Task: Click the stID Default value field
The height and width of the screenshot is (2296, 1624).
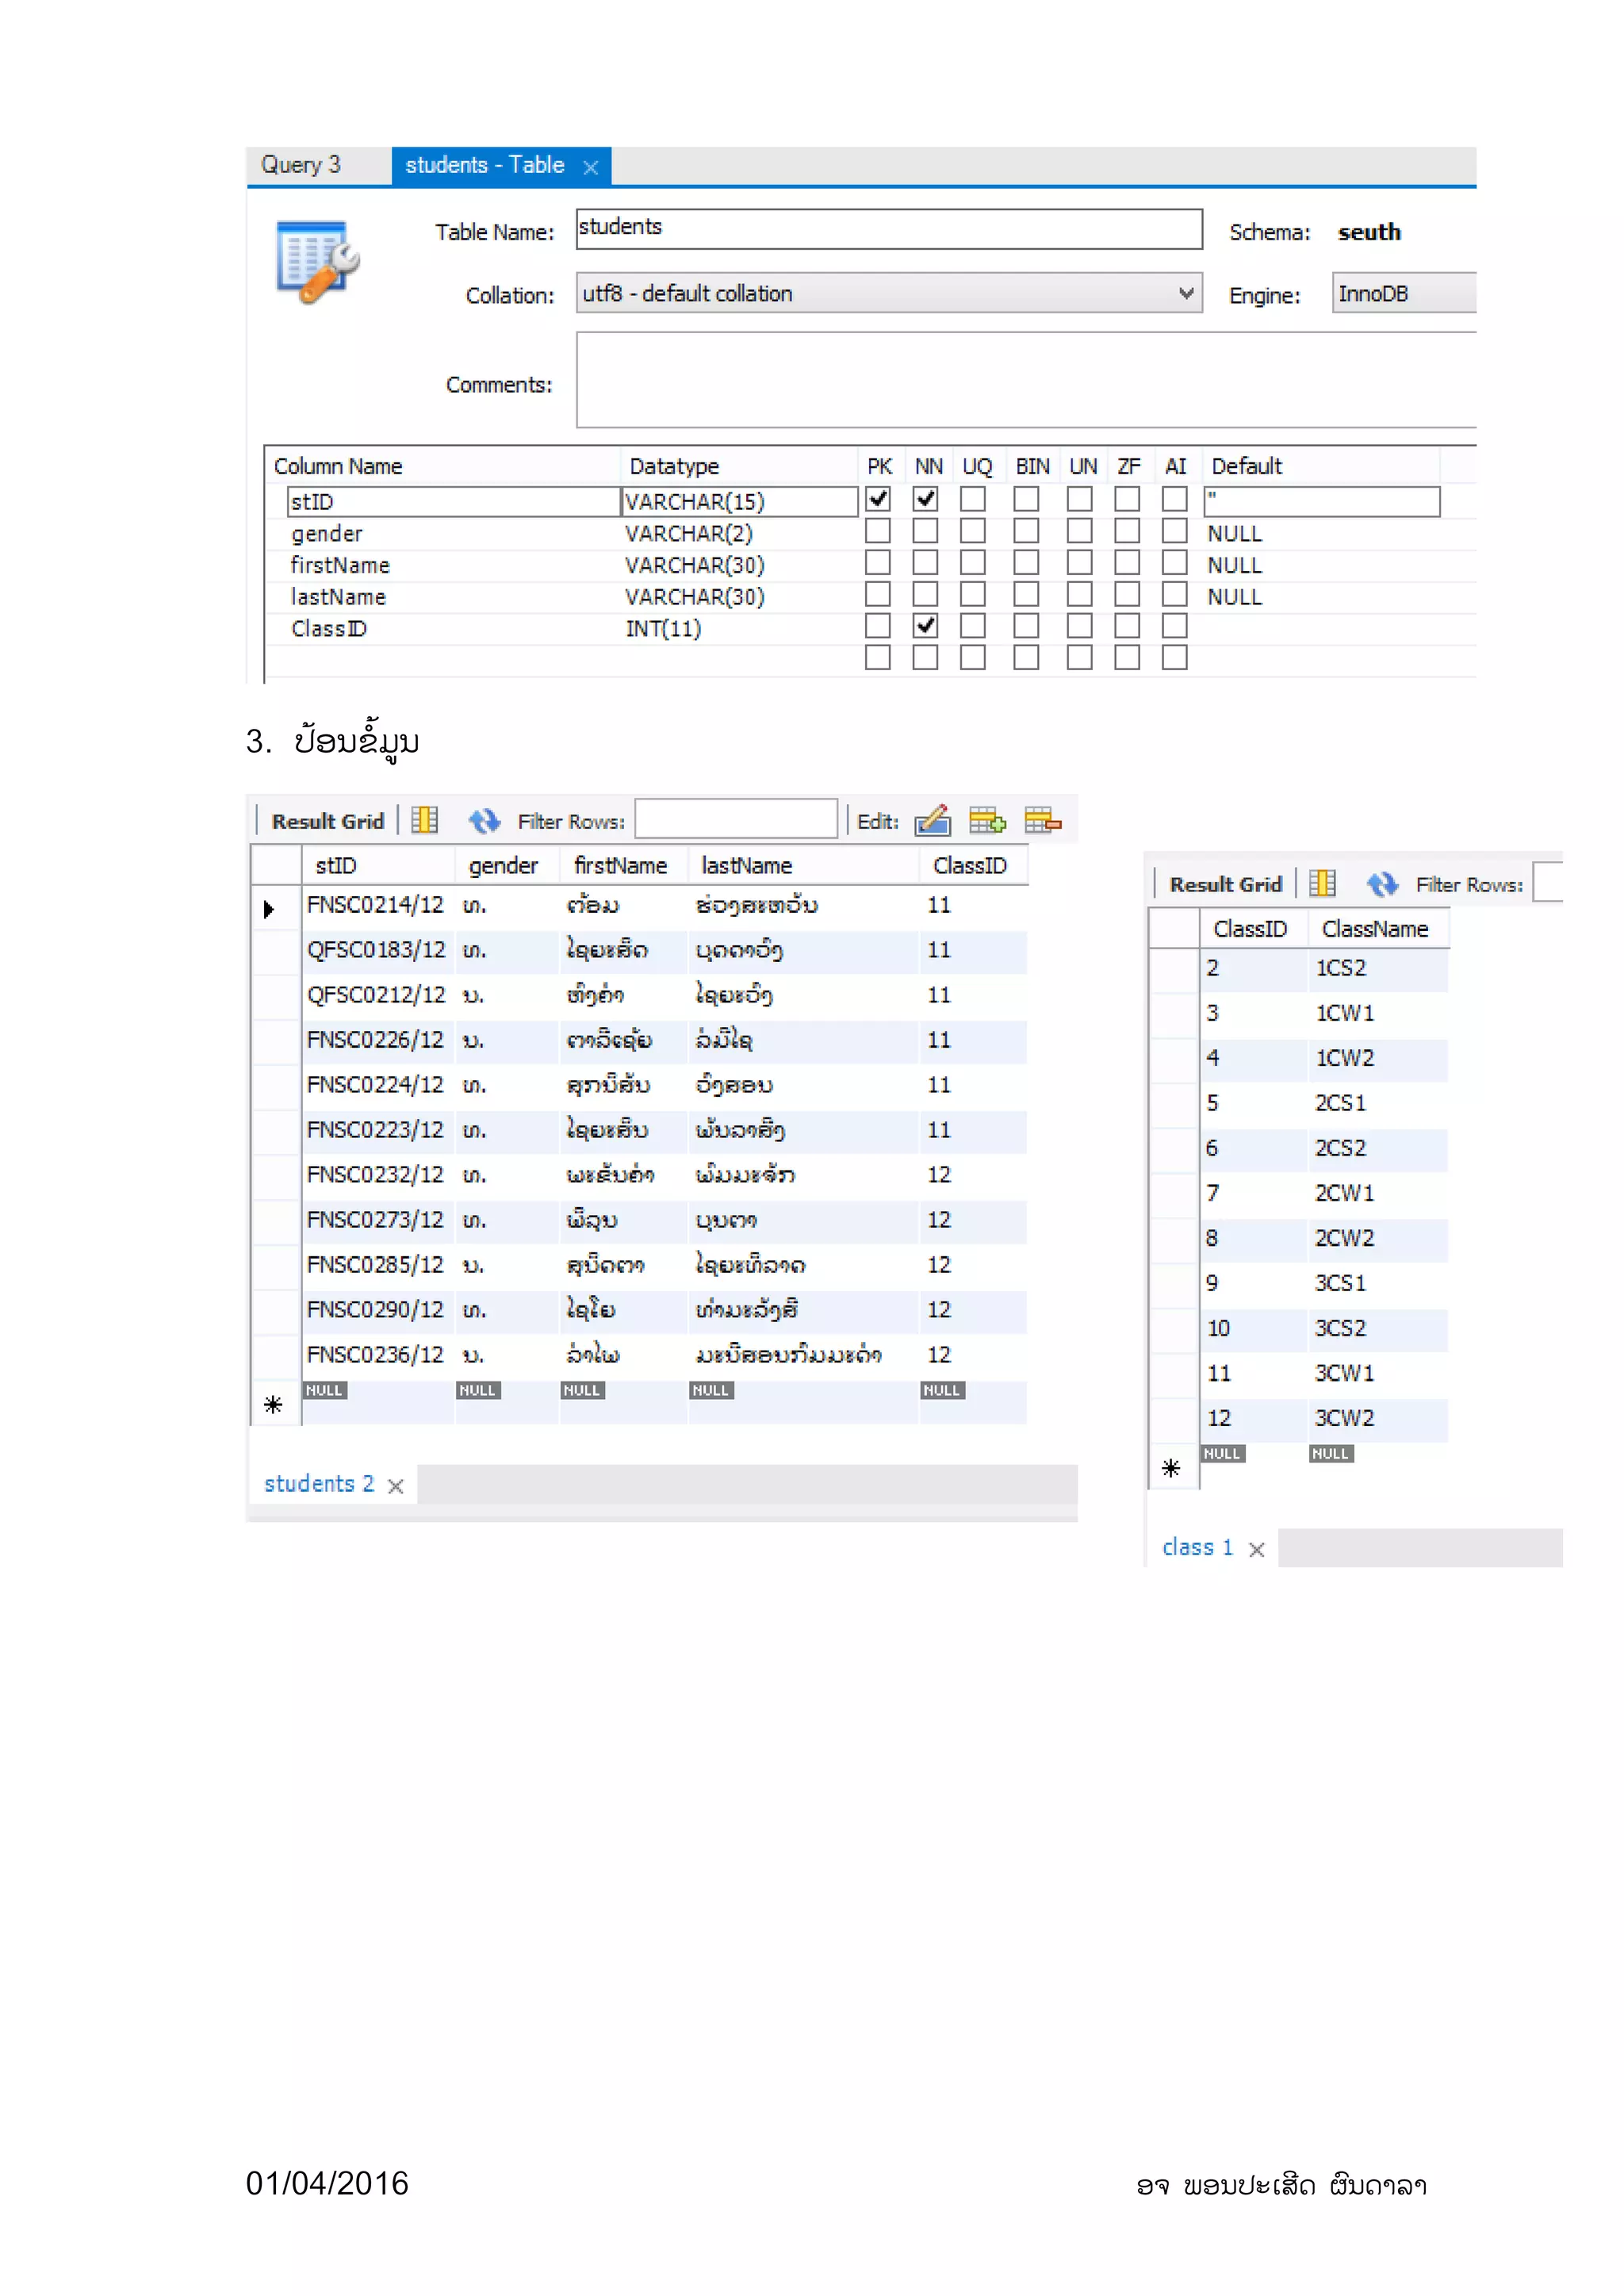Action: pyautogui.click(x=1321, y=501)
